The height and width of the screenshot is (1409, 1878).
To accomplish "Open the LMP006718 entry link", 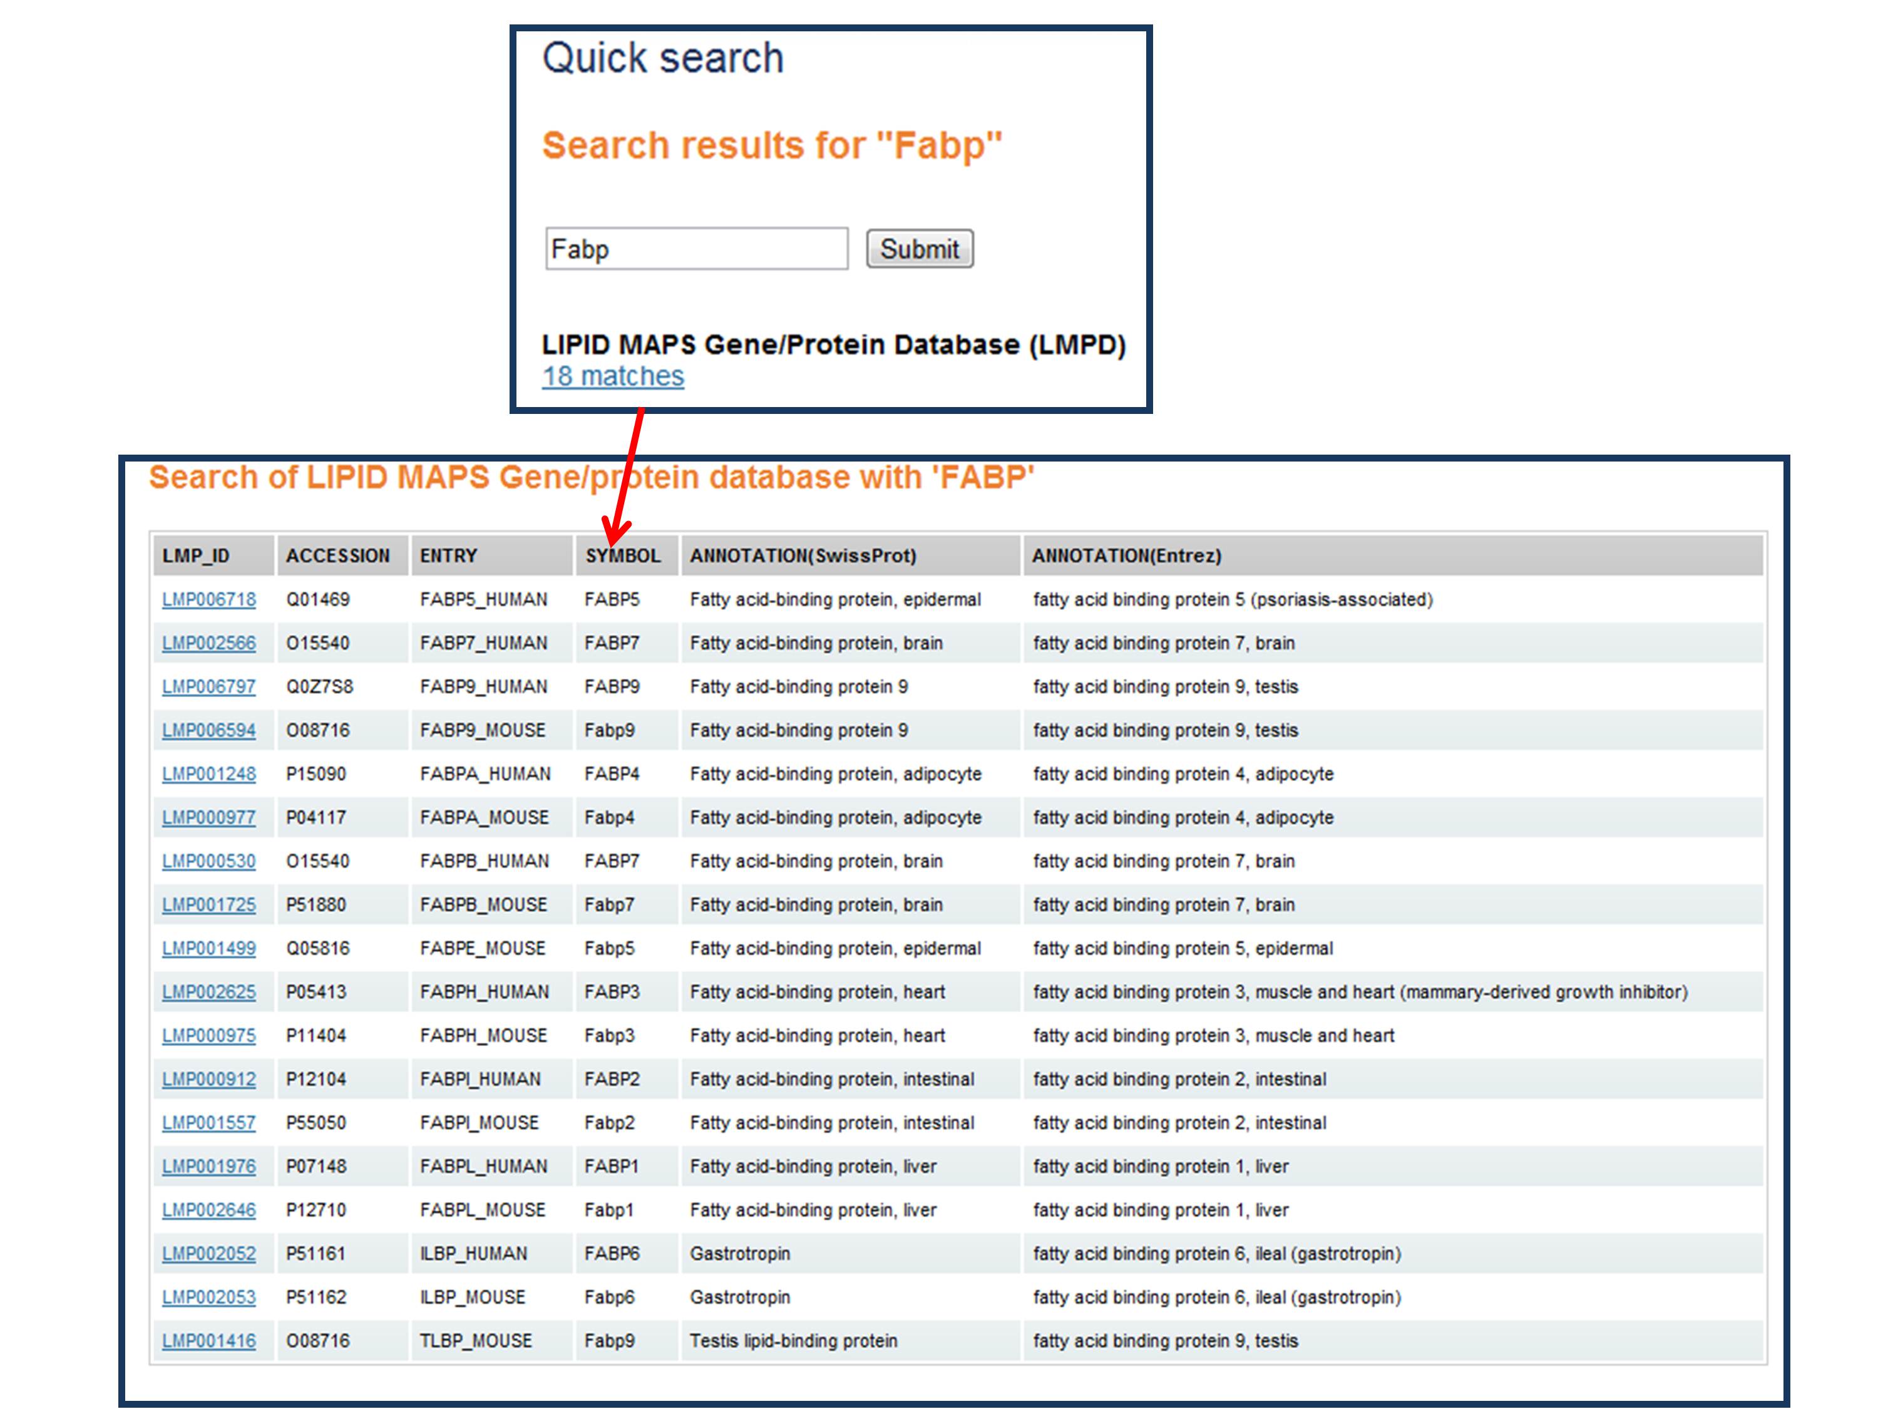I will pos(209,600).
